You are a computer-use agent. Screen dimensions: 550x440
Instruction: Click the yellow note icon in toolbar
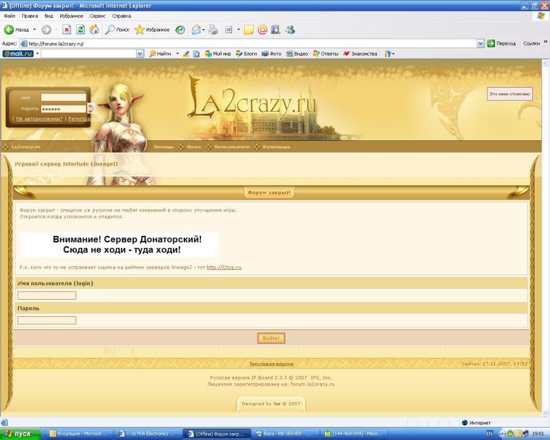[249, 30]
